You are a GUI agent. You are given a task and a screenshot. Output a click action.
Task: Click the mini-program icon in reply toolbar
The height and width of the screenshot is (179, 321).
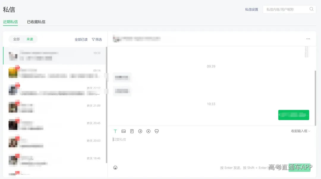(157, 131)
